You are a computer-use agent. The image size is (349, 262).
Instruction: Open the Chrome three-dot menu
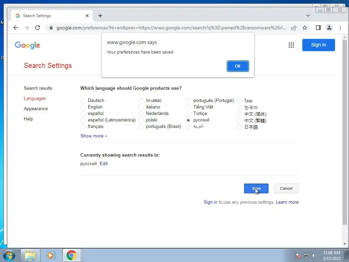340,28
